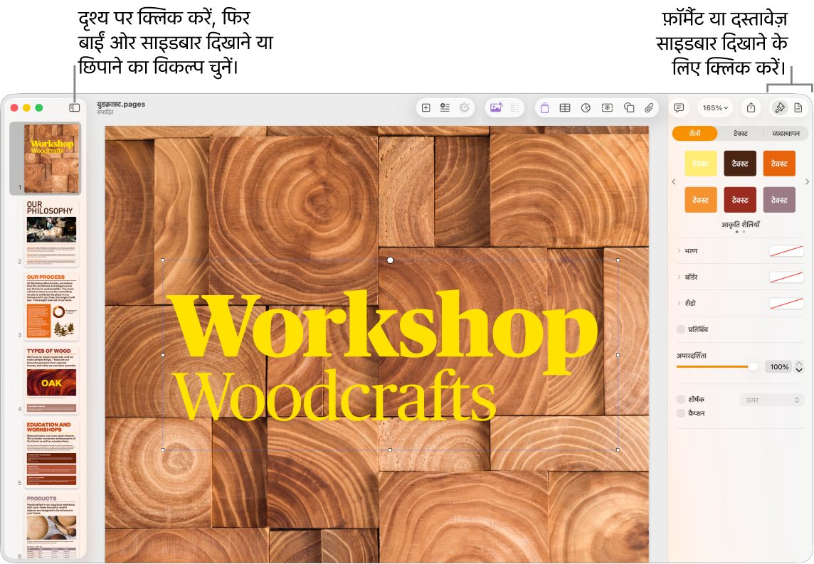
Task: Open the Comment toolbar icon
Action: pos(679,107)
